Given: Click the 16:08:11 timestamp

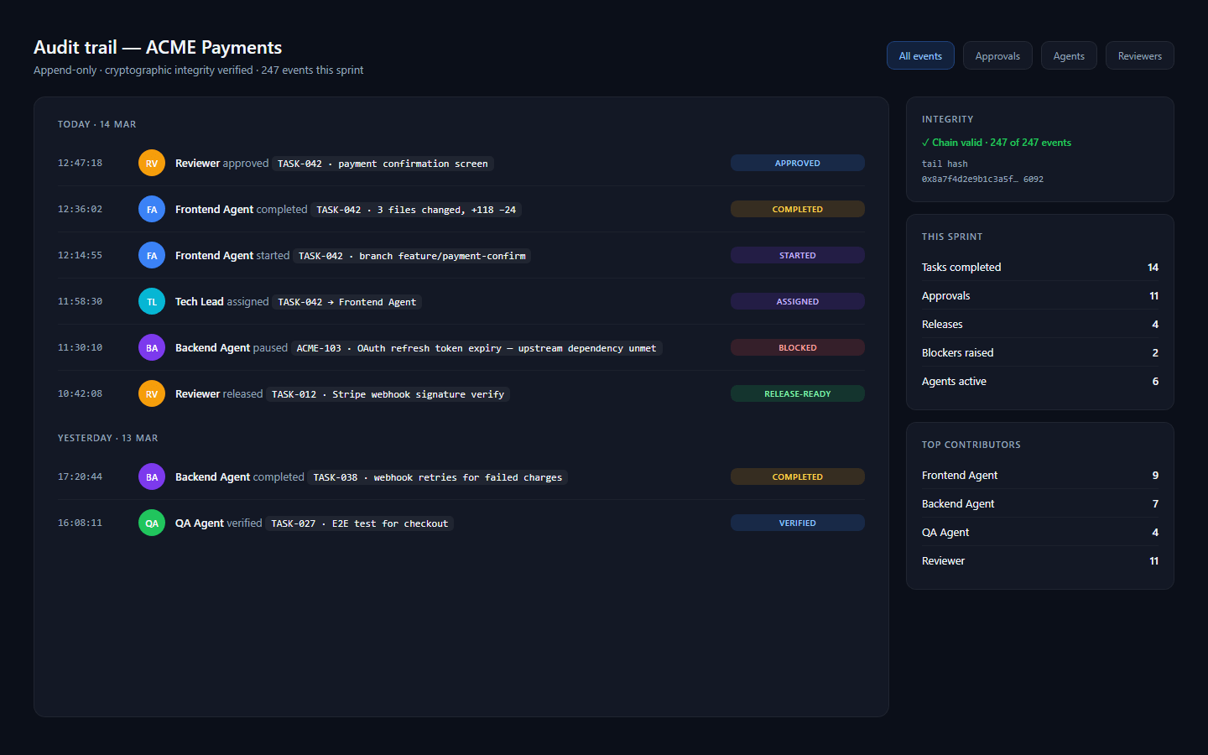Looking at the screenshot, I should click(x=80, y=523).
